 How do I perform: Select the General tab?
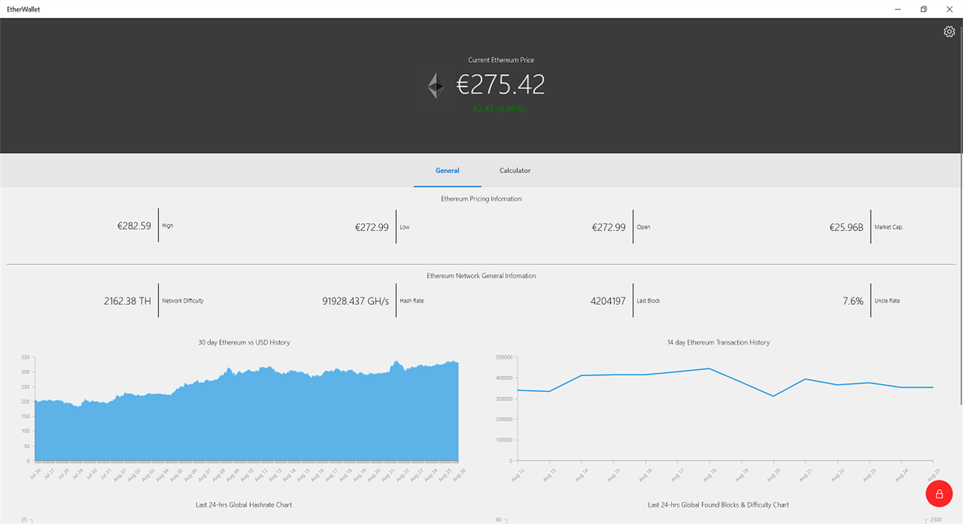click(x=447, y=170)
